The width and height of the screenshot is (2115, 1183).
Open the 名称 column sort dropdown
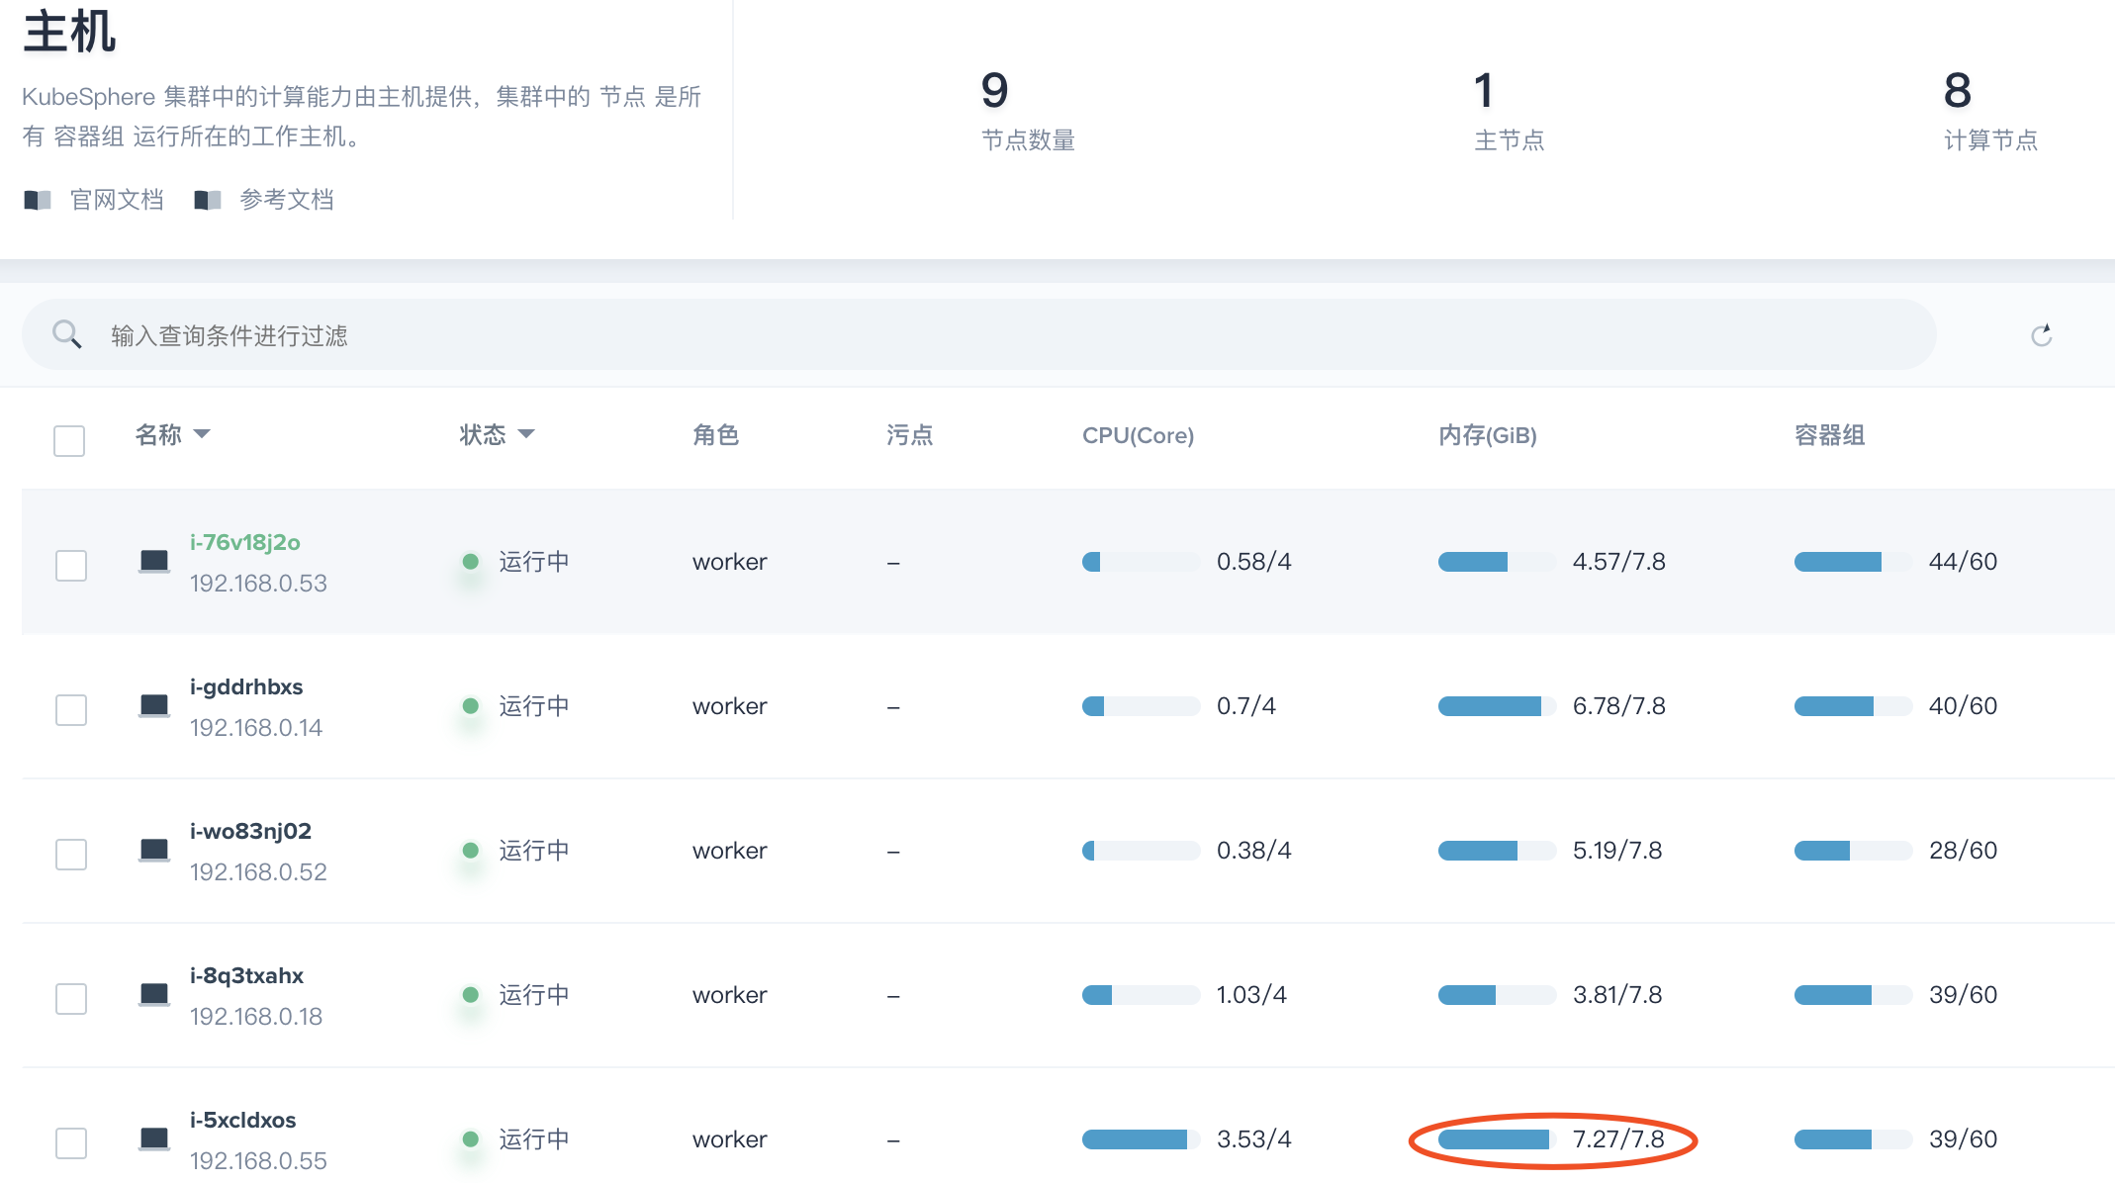(x=202, y=434)
